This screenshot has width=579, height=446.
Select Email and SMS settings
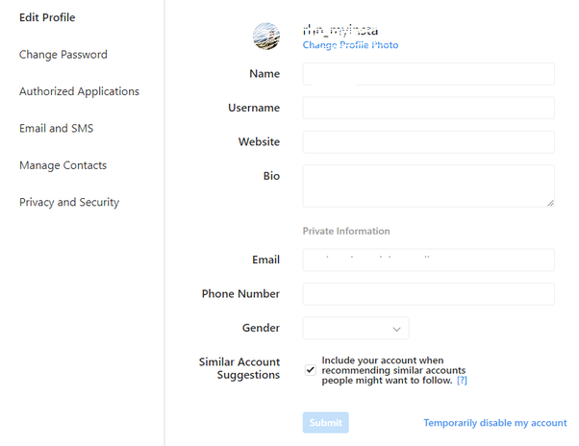coord(56,128)
